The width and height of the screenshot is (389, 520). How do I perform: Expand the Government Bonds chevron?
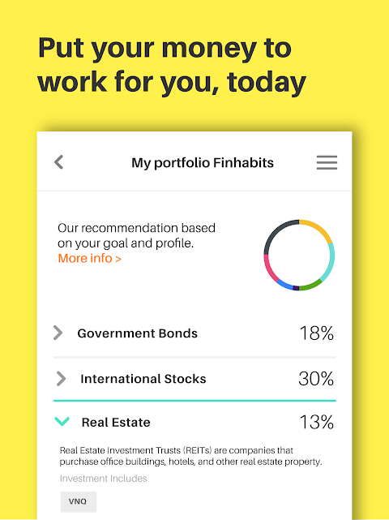coord(58,333)
